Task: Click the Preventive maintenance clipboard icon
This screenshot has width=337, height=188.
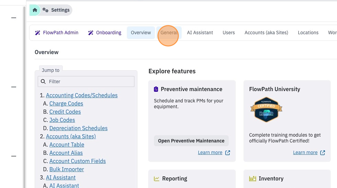Action: click(x=156, y=89)
